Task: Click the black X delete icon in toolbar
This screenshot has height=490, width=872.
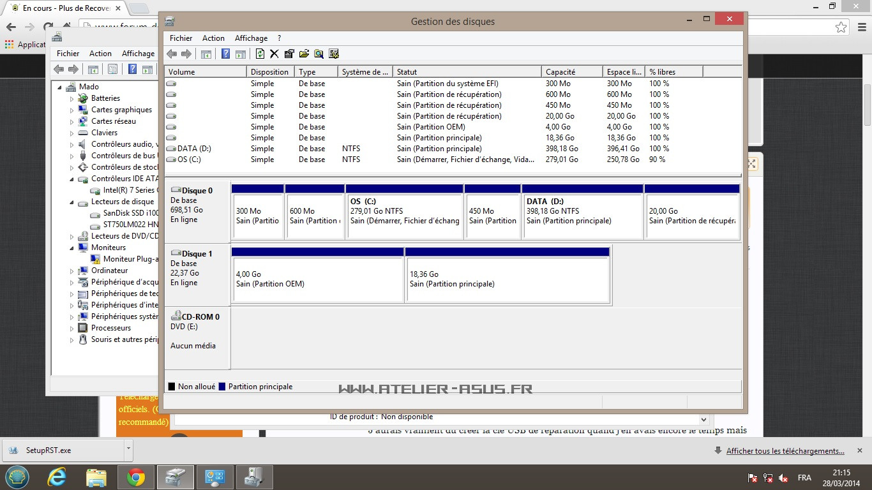Action: point(274,54)
